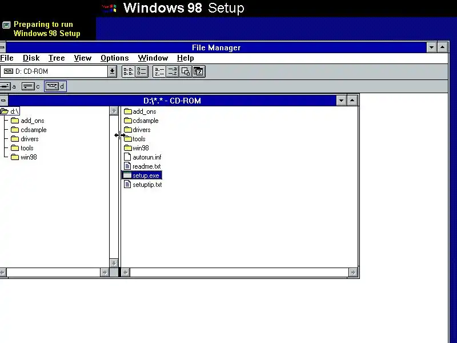Select the readme.txt file name

[x=147, y=166]
